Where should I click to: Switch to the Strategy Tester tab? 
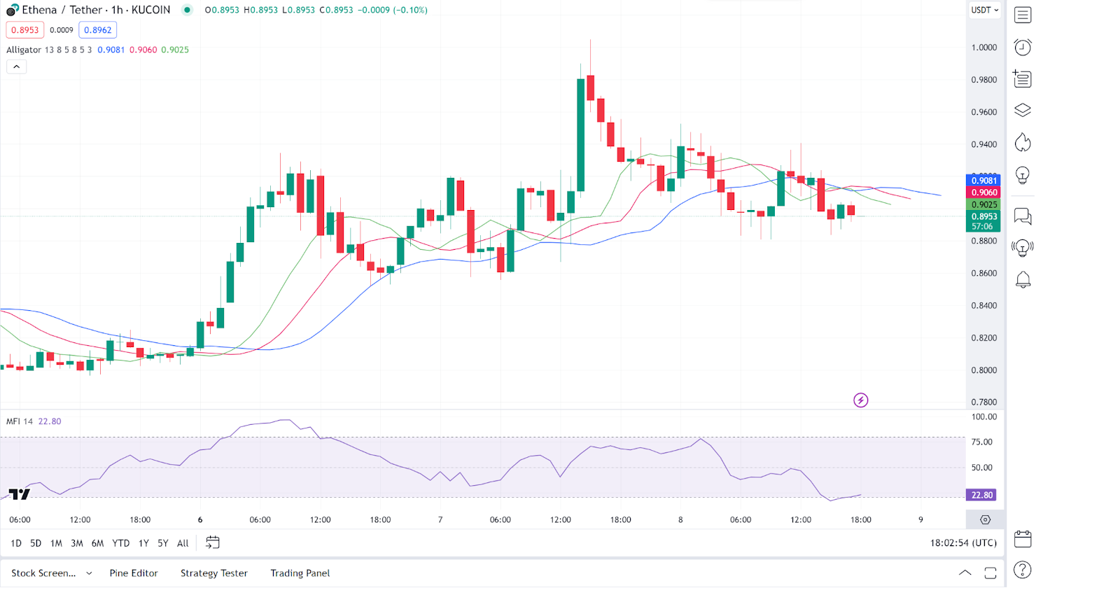(214, 573)
